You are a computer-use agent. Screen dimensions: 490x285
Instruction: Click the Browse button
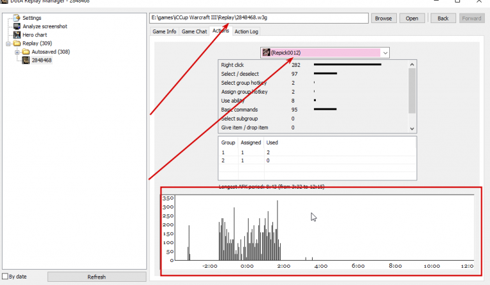[x=383, y=18]
